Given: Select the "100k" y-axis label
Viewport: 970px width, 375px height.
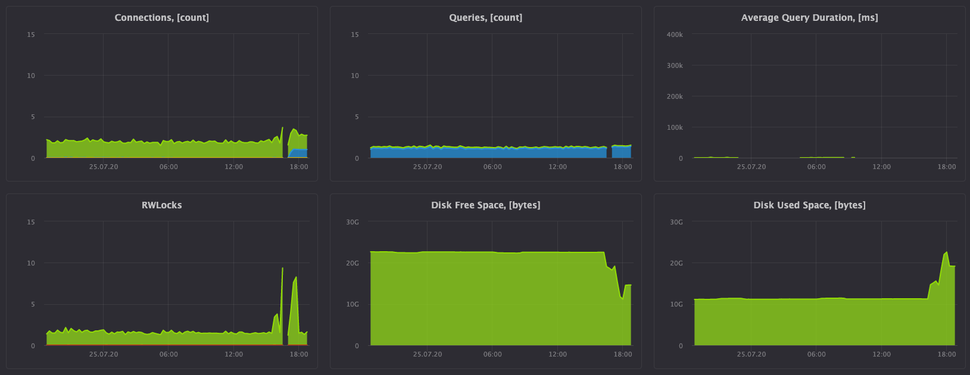Looking at the screenshot, I should point(675,127).
